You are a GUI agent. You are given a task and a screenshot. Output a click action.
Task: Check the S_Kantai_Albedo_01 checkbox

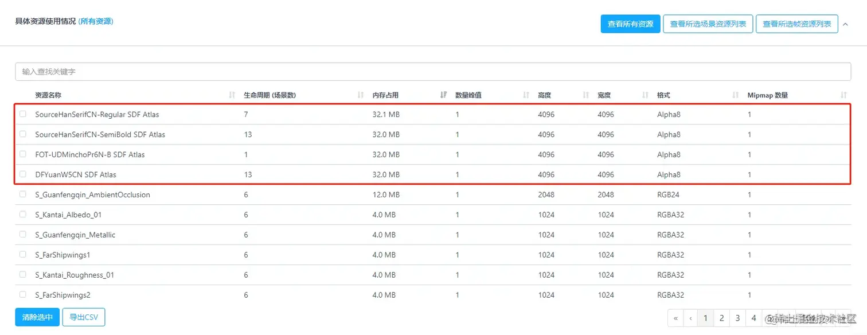click(x=23, y=215)
